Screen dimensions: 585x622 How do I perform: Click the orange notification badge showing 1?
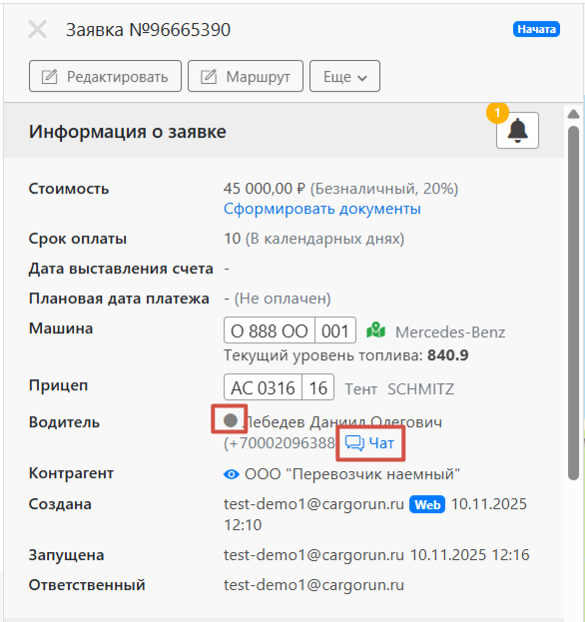pos(497,113)
